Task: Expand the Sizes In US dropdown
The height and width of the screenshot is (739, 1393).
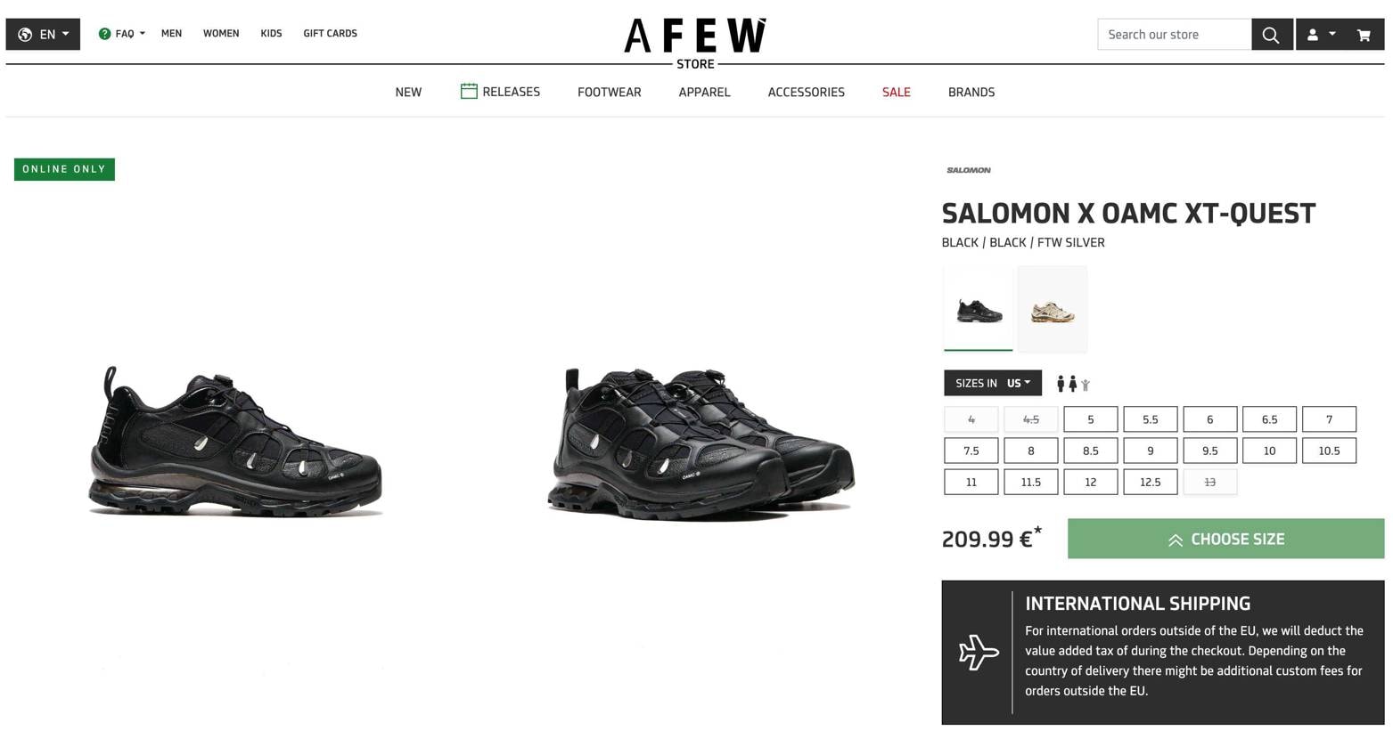Action: 992,384
